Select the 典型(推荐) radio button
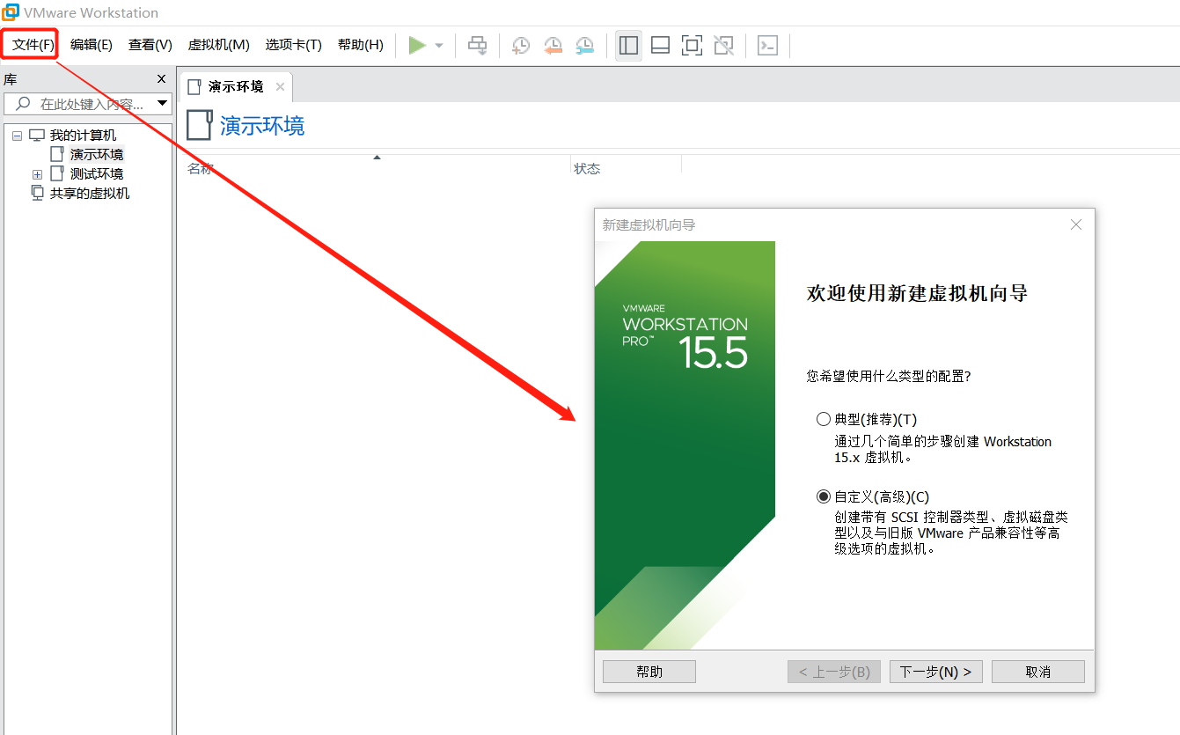The height and width of the screenshot is (735, 1180). 824,419
